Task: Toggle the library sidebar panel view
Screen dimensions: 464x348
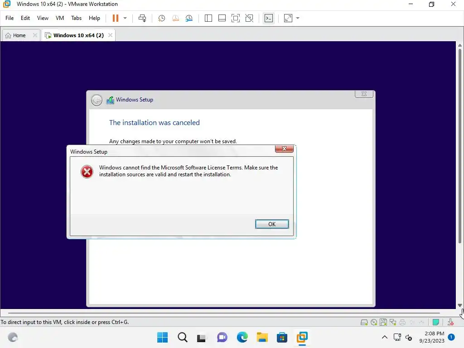Action: pos(208,18)
